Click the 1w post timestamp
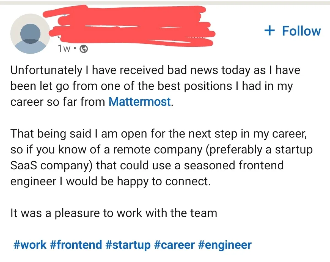330x262 pixels. (63, 49)
